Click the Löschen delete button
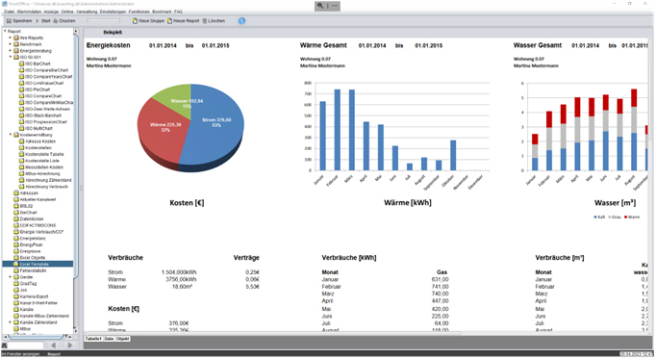The width and height of the screenshot is (656, 359). pyautogui.click(x=214, y=20)
